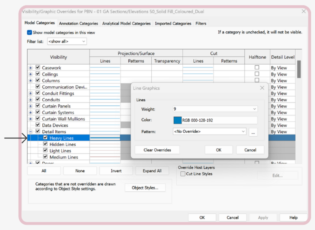Uncheck Hidden Lines visibility
The image size is (315, 230).
(x=45, y=144)
